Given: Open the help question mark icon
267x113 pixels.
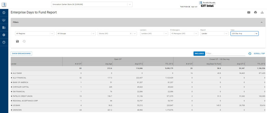Looking at the screenshot, I should pyautogui.click(x=4, y=42).
